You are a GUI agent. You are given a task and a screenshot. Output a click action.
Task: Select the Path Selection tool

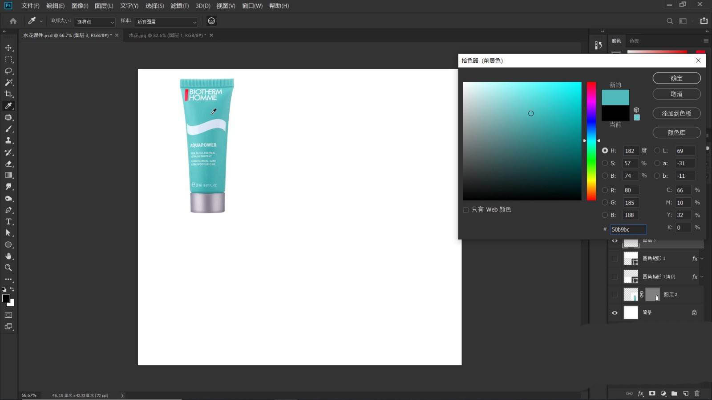tap(8, 233)
